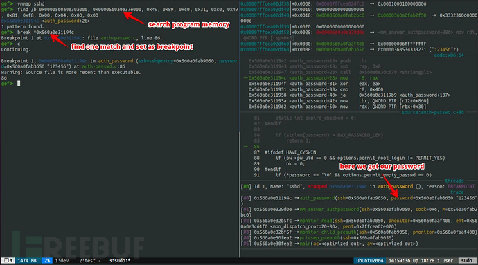478x265 pixels.
Task: Click '1 pattern found.' output line
Action: (x=23, y=26)
